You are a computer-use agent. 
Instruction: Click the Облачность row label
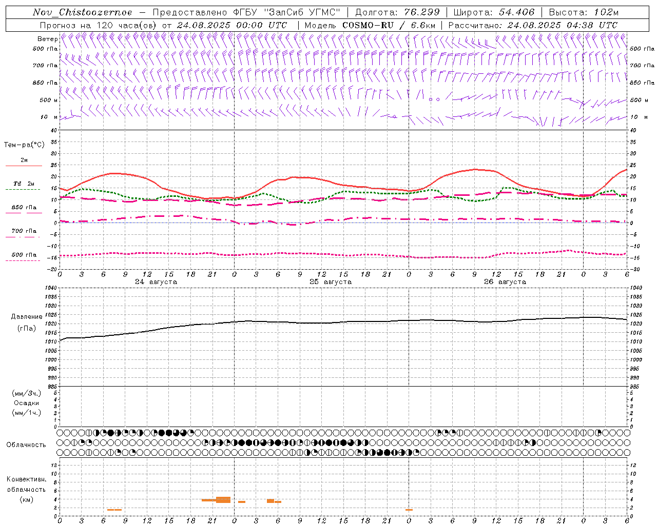tap(26, 445)
